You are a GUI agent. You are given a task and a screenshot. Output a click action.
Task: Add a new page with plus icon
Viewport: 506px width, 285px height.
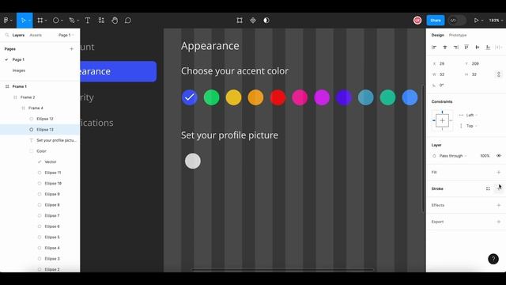pyautogui.click(x=72, y=49)
